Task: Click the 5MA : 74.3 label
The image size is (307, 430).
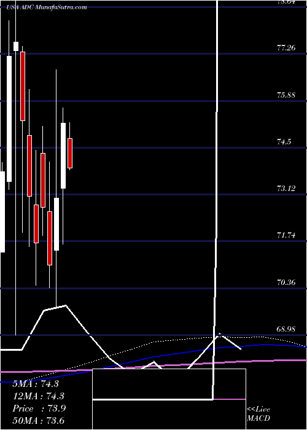Action: click(x=36, y=384)
